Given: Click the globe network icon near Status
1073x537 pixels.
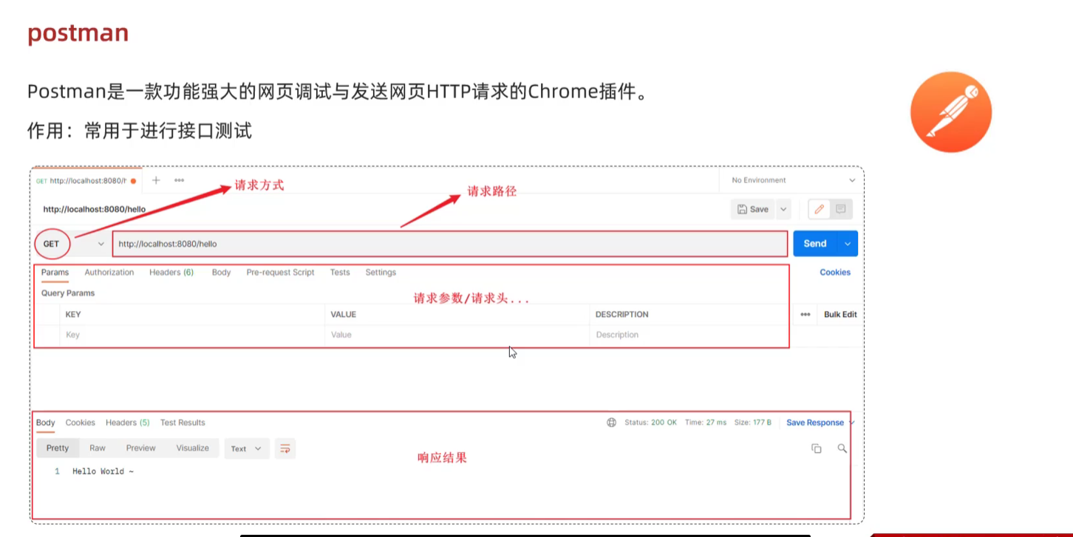Looking at the screenshot, I should tap(611, 423).
